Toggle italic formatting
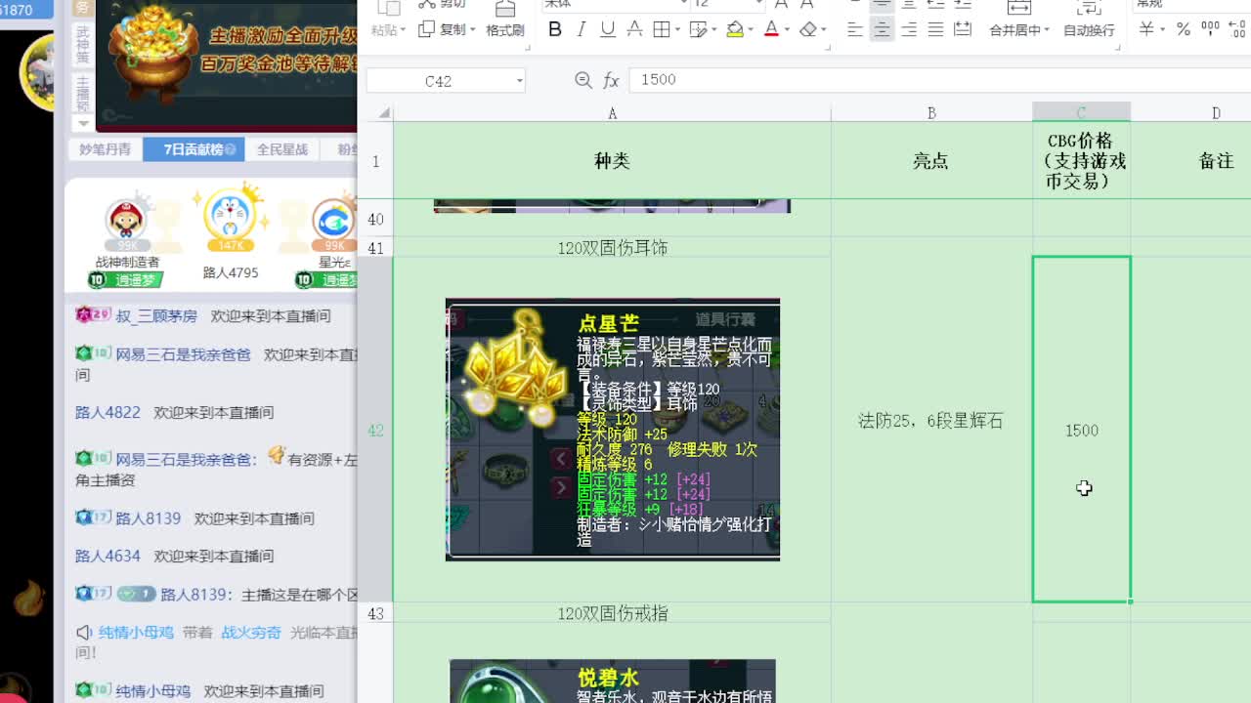Screen dimensions: 1251x703 [582, 30]
